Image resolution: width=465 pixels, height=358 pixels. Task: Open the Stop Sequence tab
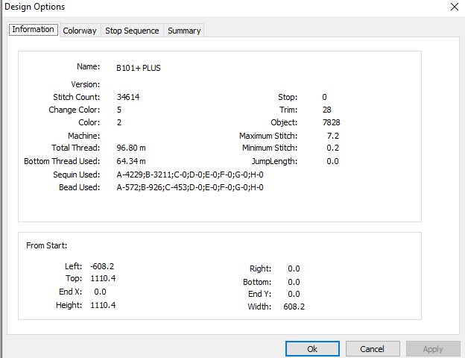pos(132,31)
